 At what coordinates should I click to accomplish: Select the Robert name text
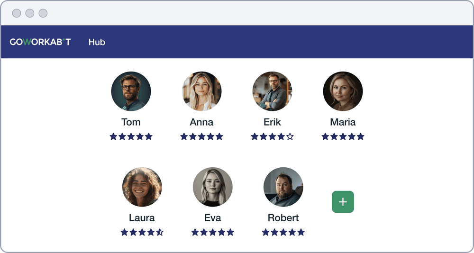point(283,218)
